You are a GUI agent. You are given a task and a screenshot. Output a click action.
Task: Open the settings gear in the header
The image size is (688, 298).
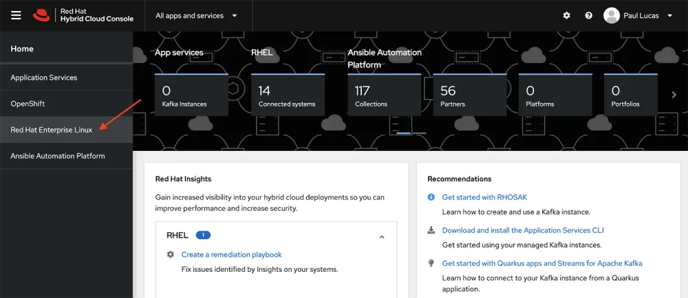[x=566, y=15]
